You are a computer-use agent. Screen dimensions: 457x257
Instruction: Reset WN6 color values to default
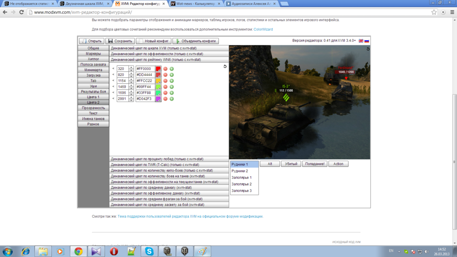click(225, 66)
